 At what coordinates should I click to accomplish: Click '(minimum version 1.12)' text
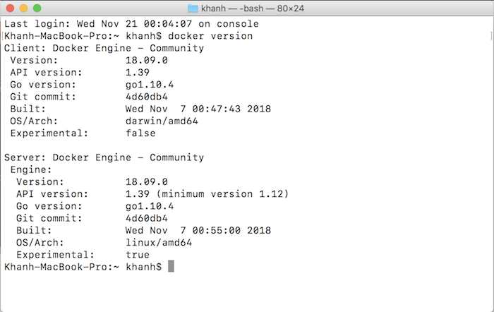[x=222, y=194]
